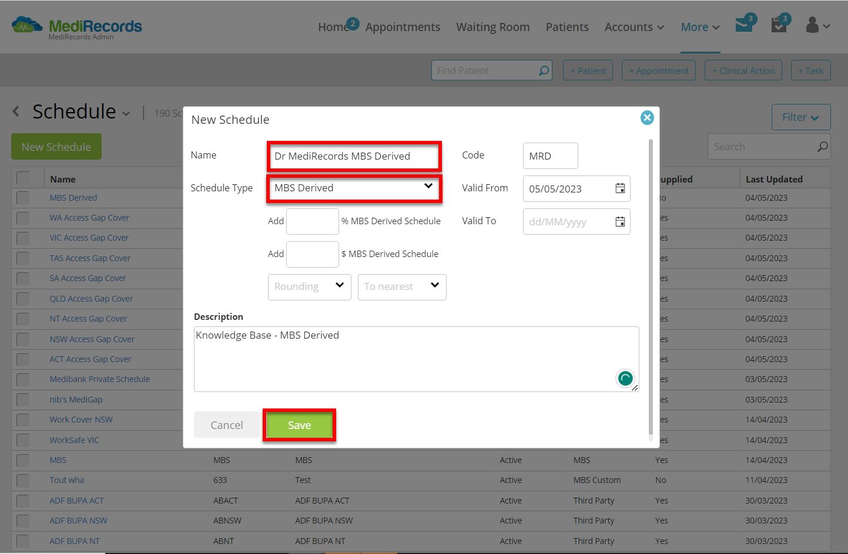The image size is (848, 554).
Task: Open the ADF BUPA NT link
Action: click(75, 541)
